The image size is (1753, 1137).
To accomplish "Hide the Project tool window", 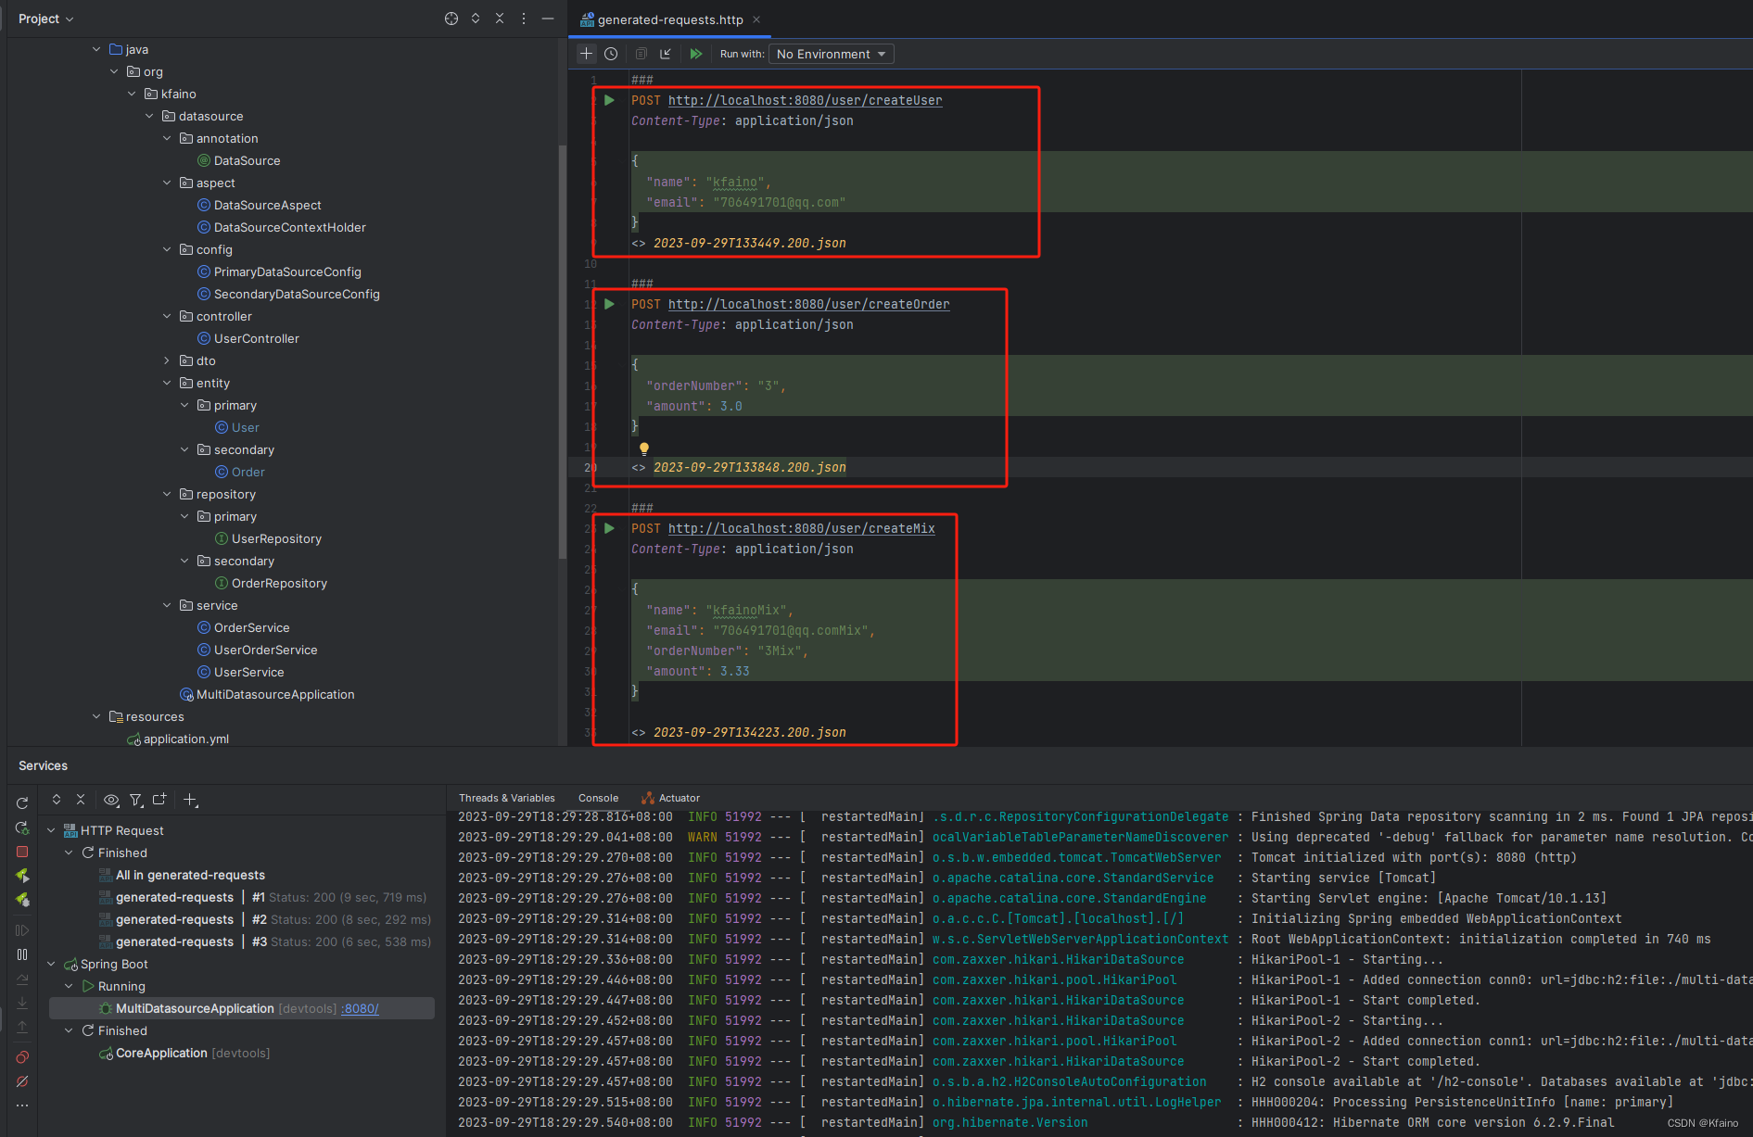I will 548,19.
